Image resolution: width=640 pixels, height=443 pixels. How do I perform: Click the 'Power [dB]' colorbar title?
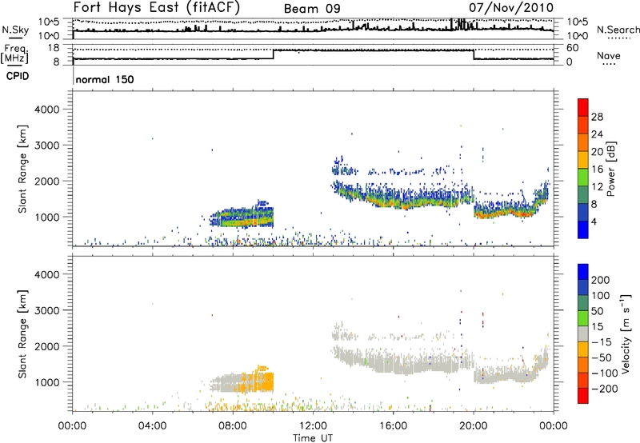[x=611, y=169]
